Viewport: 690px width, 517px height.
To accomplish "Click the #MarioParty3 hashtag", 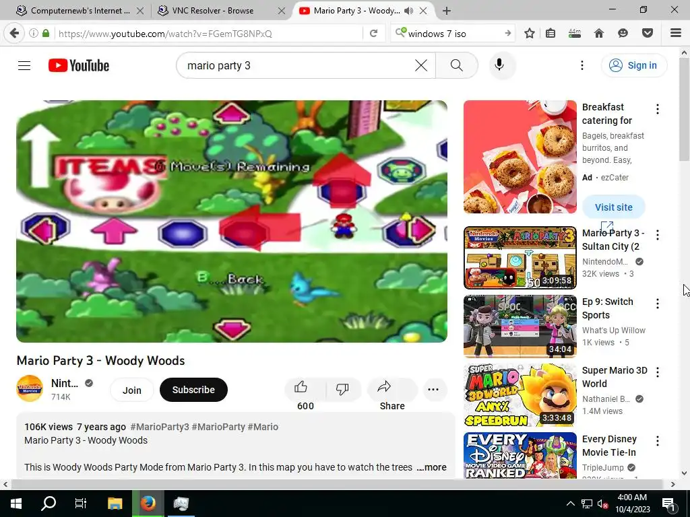I will pos(160,427).
